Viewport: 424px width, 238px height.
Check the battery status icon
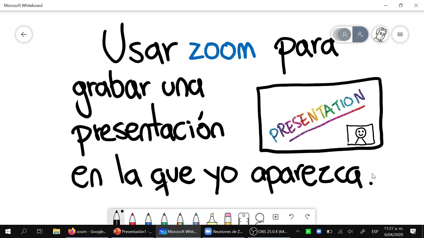pos(329,231)
